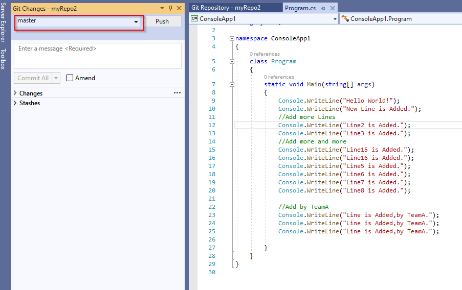462x290 pixels.
Task: Click 0 references above static void Main
Action: pyautogui.click(x=279, y=77)
